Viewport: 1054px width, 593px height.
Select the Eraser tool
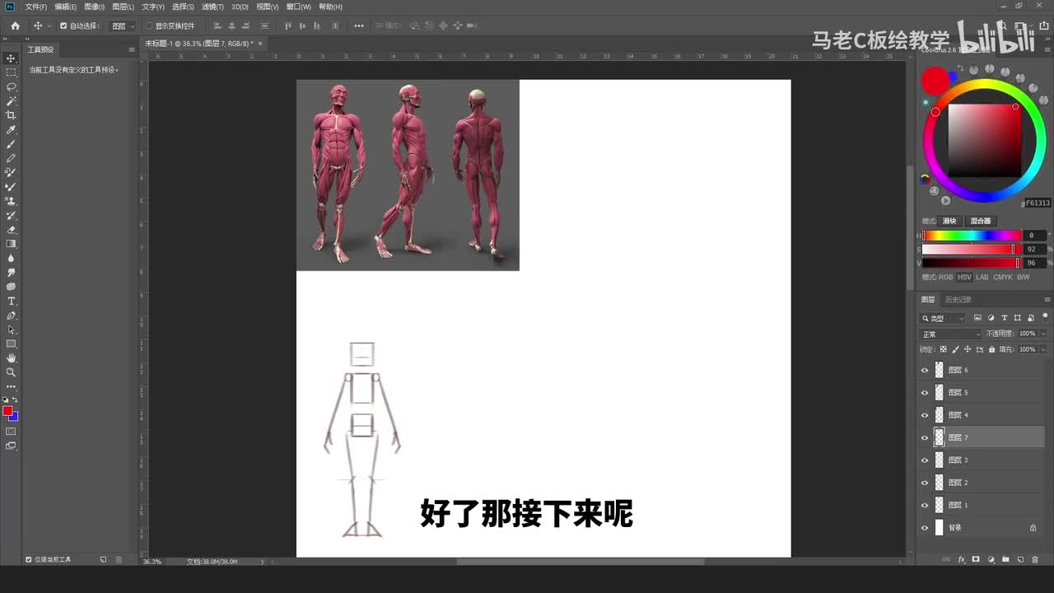click(12, 230)
